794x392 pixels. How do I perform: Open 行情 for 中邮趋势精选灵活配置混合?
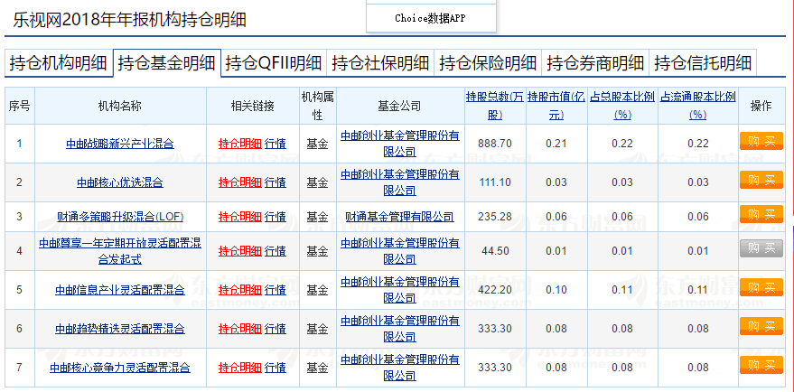coord(275,329)
